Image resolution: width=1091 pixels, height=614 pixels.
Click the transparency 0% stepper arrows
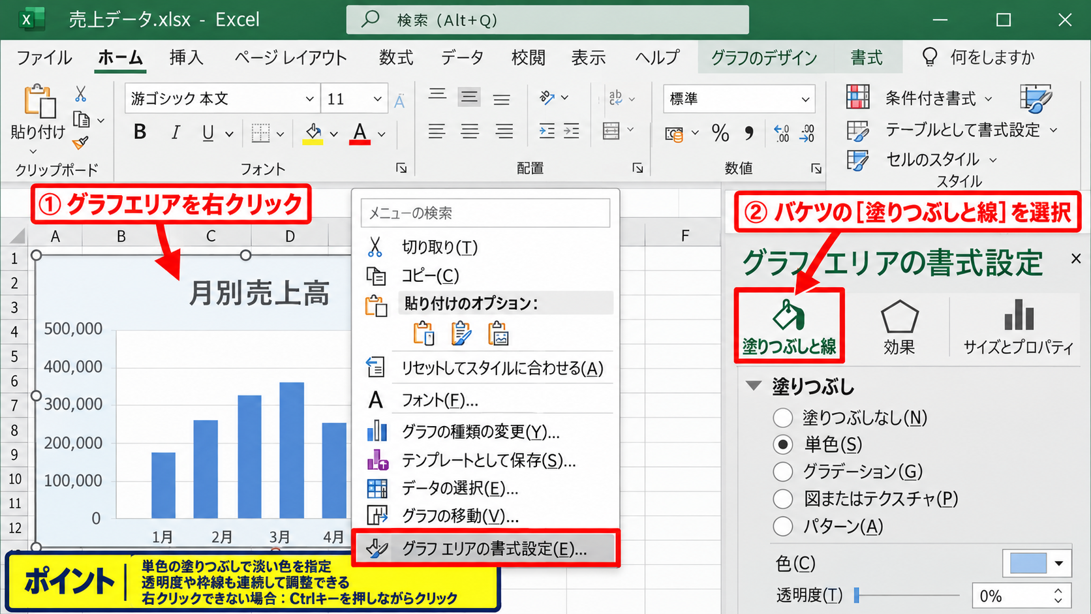(1058, 595)
